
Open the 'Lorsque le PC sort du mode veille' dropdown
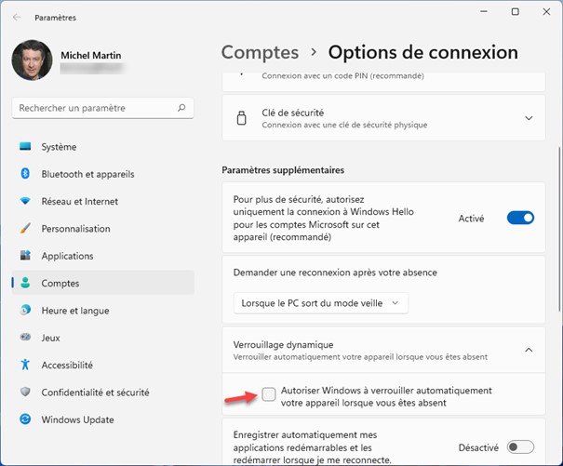click(320, 303)
